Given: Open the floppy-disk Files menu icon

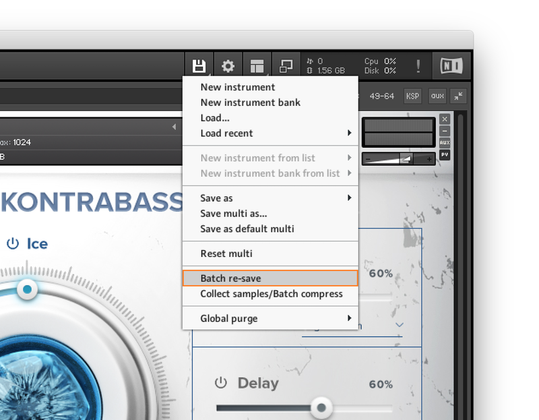Looking at the screenshot, I should click(199, 65).
